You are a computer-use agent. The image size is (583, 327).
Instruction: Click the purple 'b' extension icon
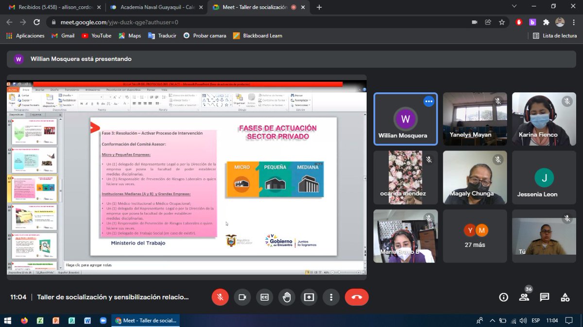pos(532,22)
